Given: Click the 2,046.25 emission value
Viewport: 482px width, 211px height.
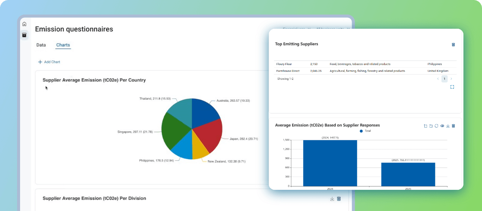Looking at the screenshot, I should coord(316,71).
